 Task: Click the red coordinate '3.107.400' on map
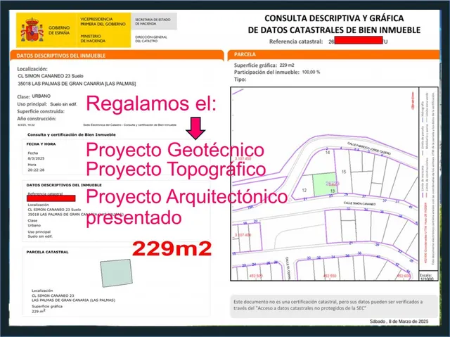(x=243, y=235)
